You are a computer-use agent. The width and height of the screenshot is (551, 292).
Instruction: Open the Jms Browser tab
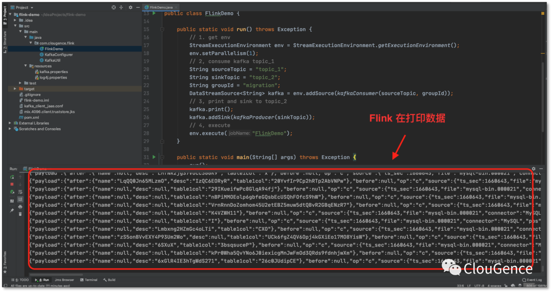click(64, 280)
